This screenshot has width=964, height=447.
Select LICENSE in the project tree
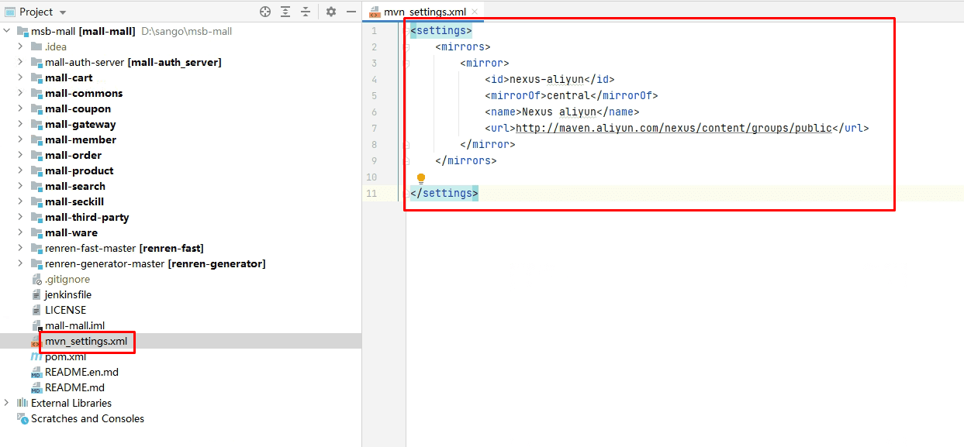66,310
